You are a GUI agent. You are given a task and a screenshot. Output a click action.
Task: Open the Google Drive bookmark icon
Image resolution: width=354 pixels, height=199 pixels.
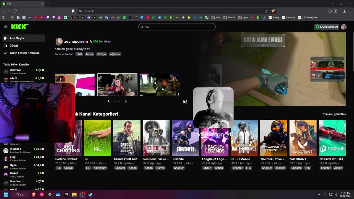pyautogui.click(x=118, y=17)
